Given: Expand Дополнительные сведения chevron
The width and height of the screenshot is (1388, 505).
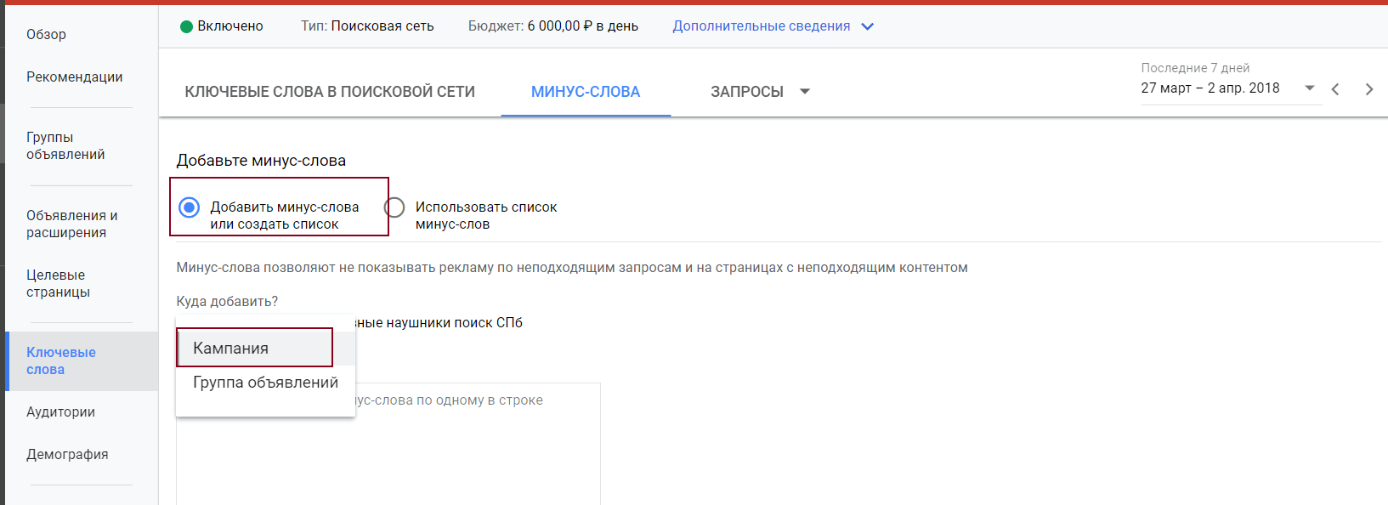Looking at the screenshot, I should tap(867, 26).
